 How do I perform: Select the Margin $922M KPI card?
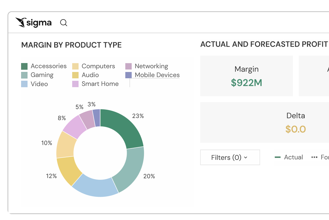247,76
